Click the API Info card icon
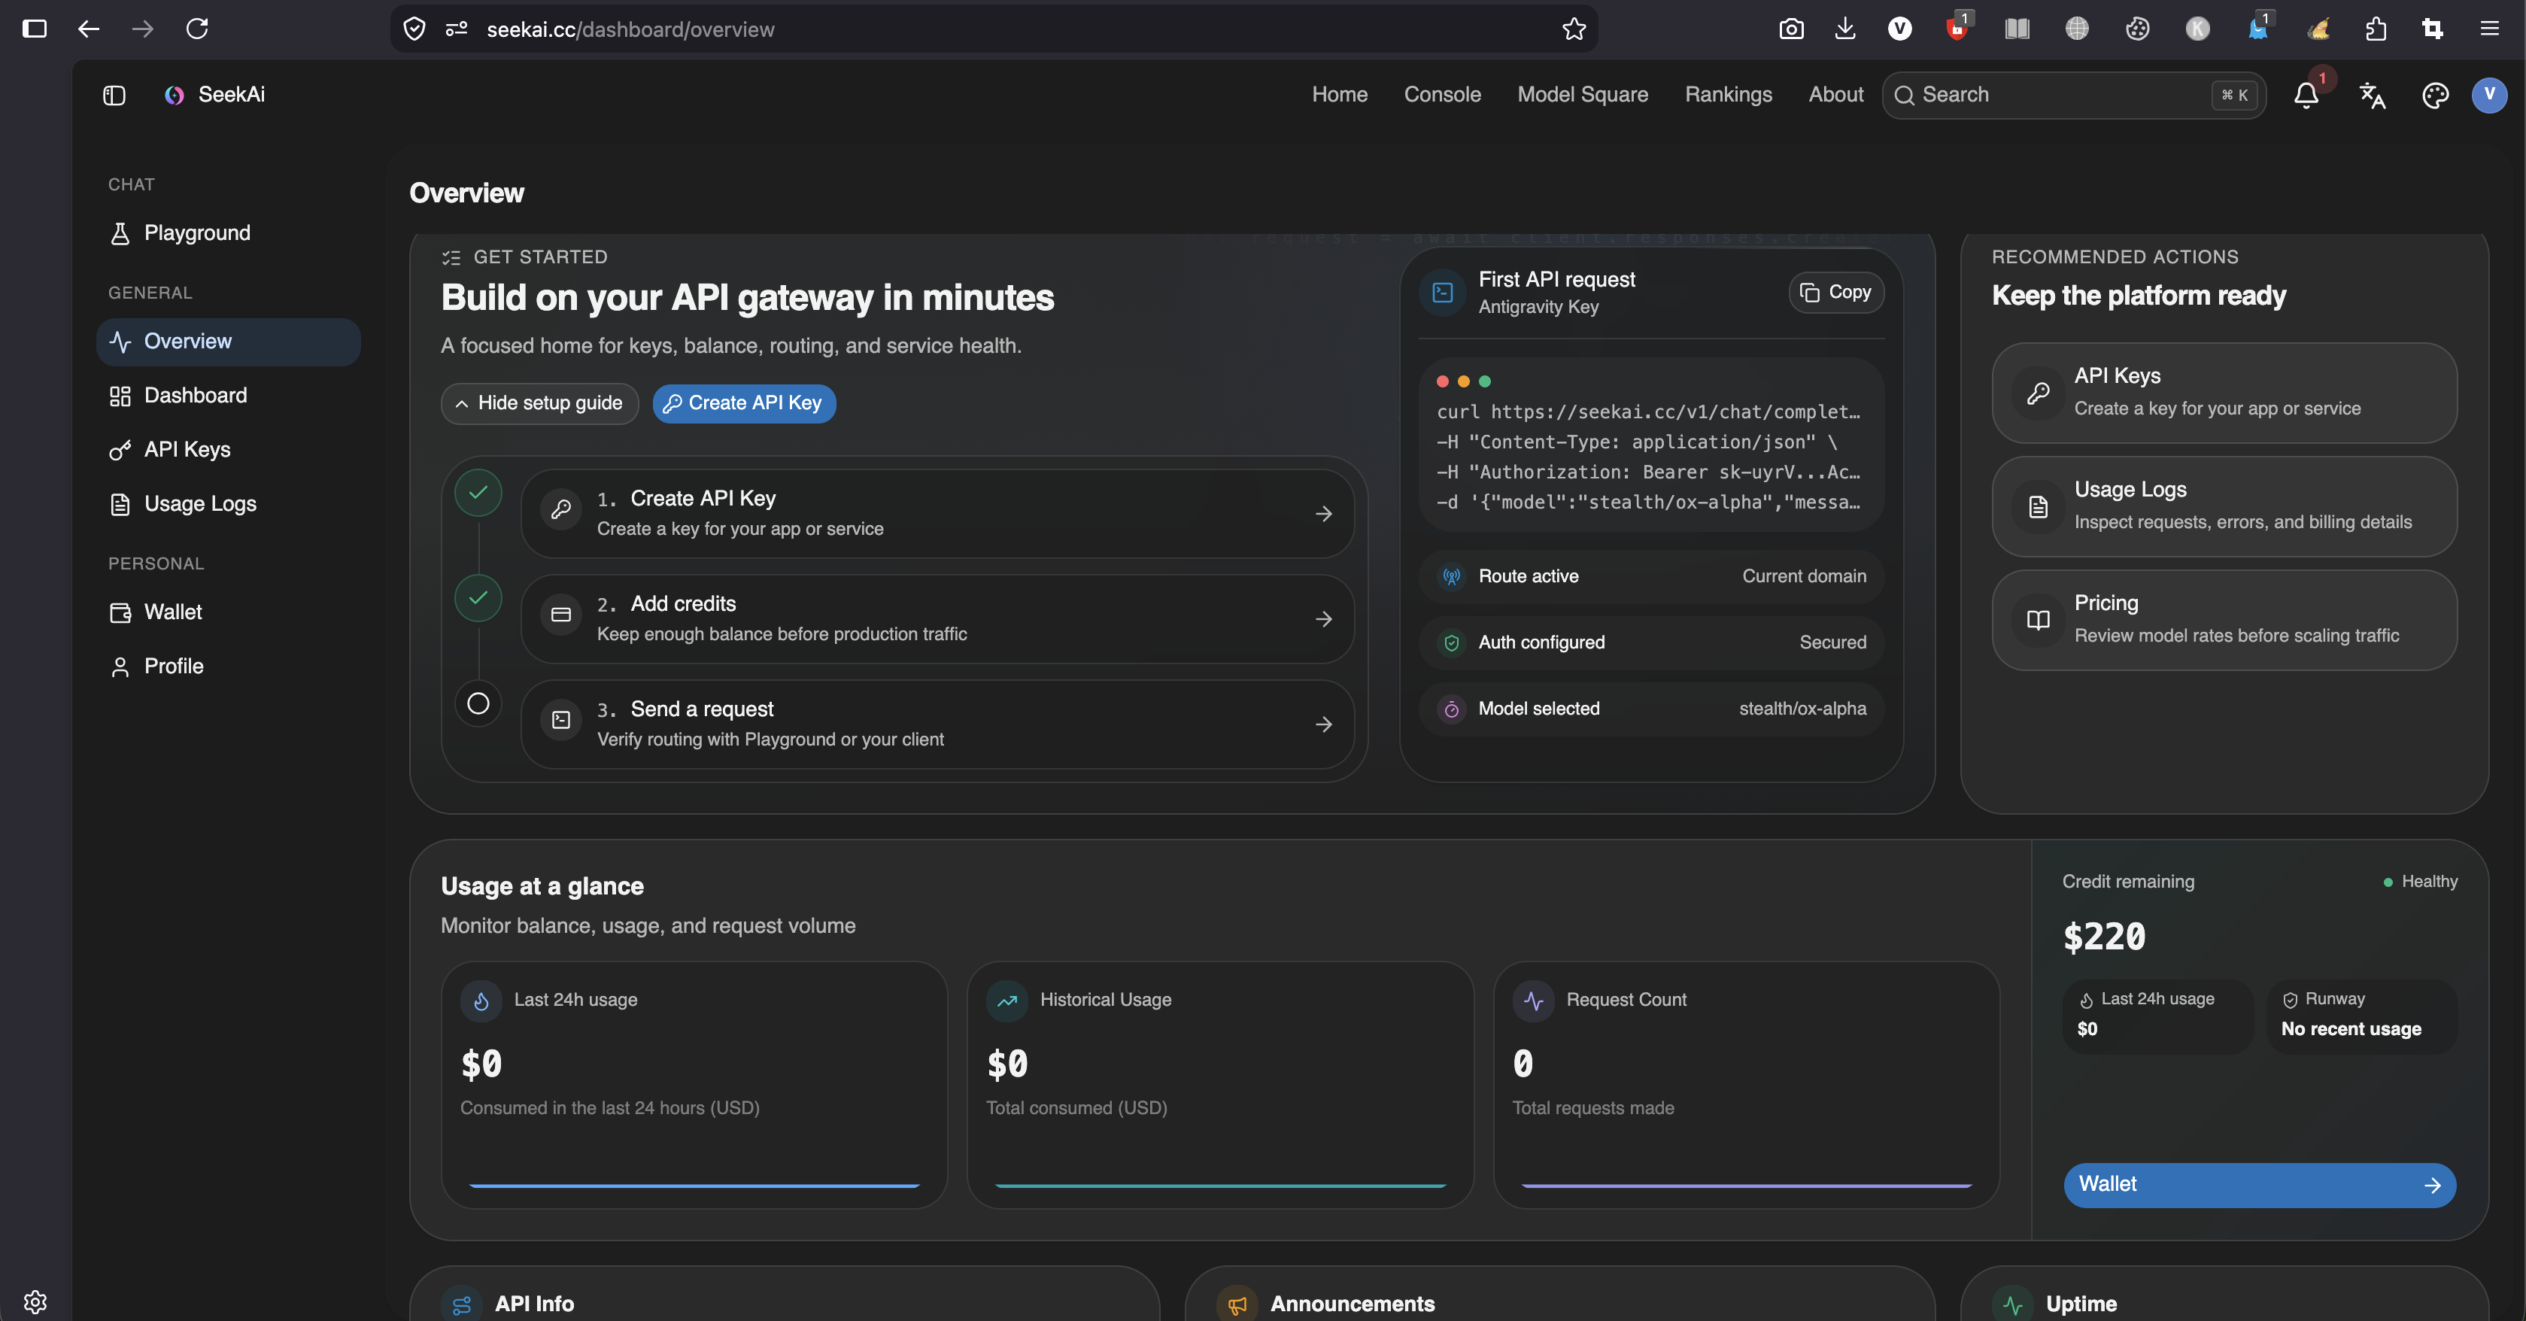 [462, 1304]
